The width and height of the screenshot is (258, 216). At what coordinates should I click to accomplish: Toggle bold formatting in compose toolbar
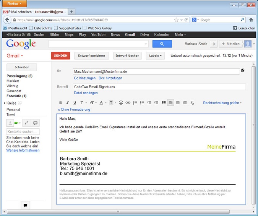pyautogui.click(x=60, y=103)
